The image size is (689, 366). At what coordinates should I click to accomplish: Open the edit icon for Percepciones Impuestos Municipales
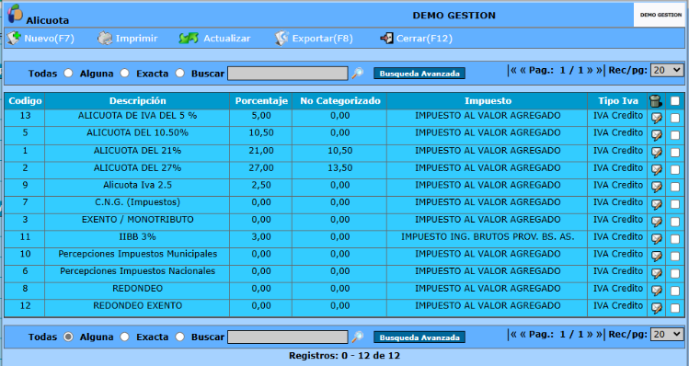click(657, 257)
